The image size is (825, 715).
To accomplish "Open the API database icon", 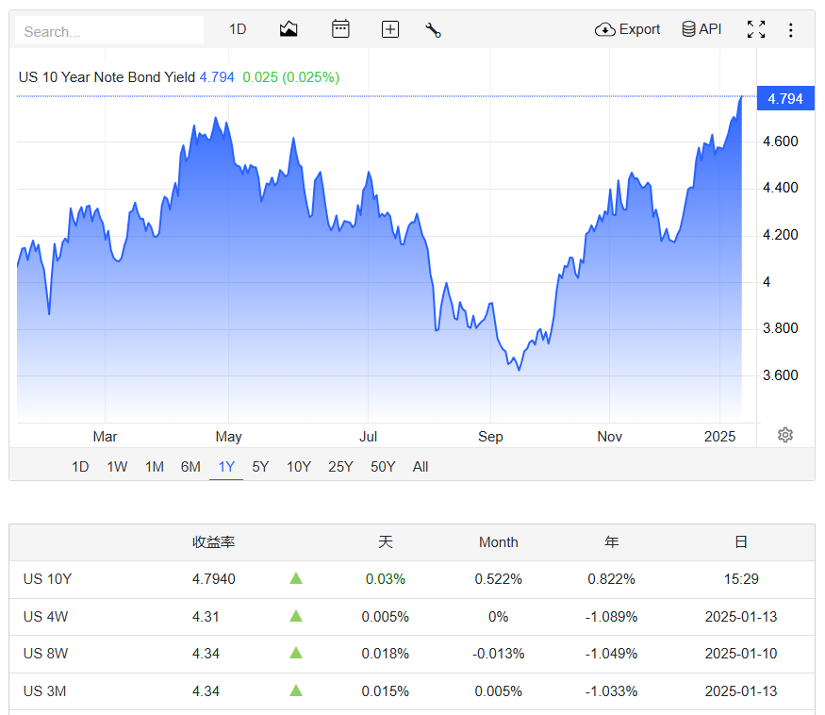I will tap(701, 29).
